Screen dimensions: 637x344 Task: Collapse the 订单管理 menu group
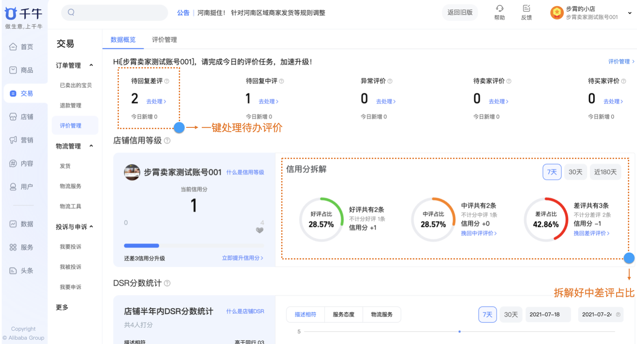click(91, 65)
